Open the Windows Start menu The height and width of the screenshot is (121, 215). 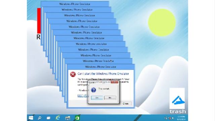tap(31, 118)
